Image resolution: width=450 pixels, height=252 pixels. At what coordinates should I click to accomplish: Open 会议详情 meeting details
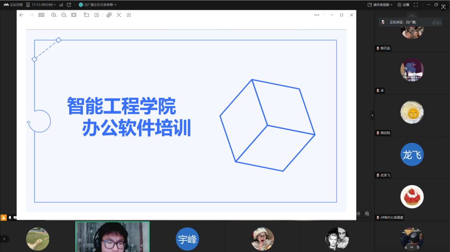point(13,5)
